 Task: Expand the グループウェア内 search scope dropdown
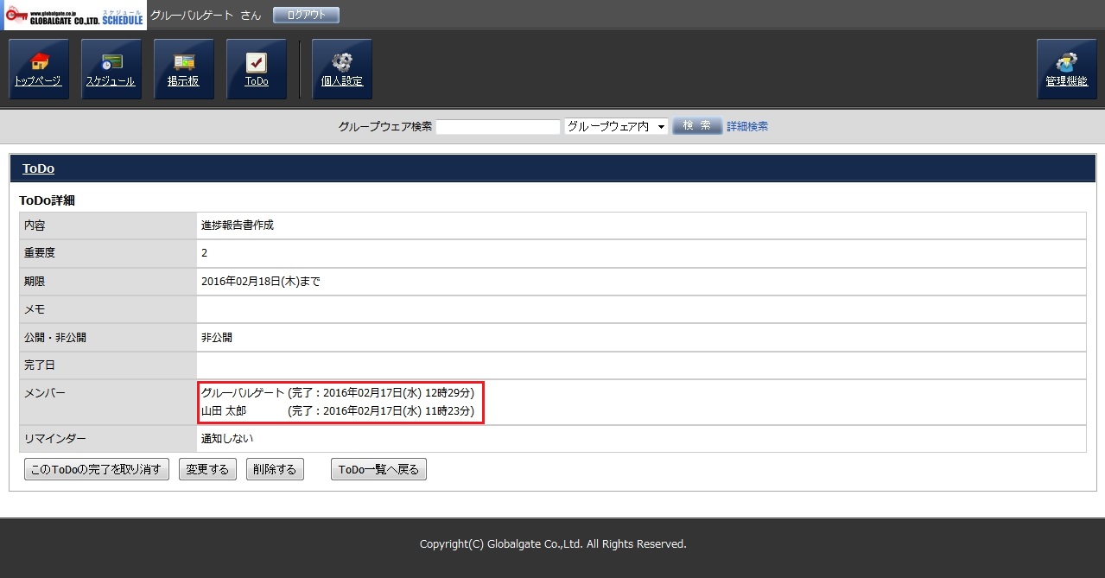[x=616, y=126]
